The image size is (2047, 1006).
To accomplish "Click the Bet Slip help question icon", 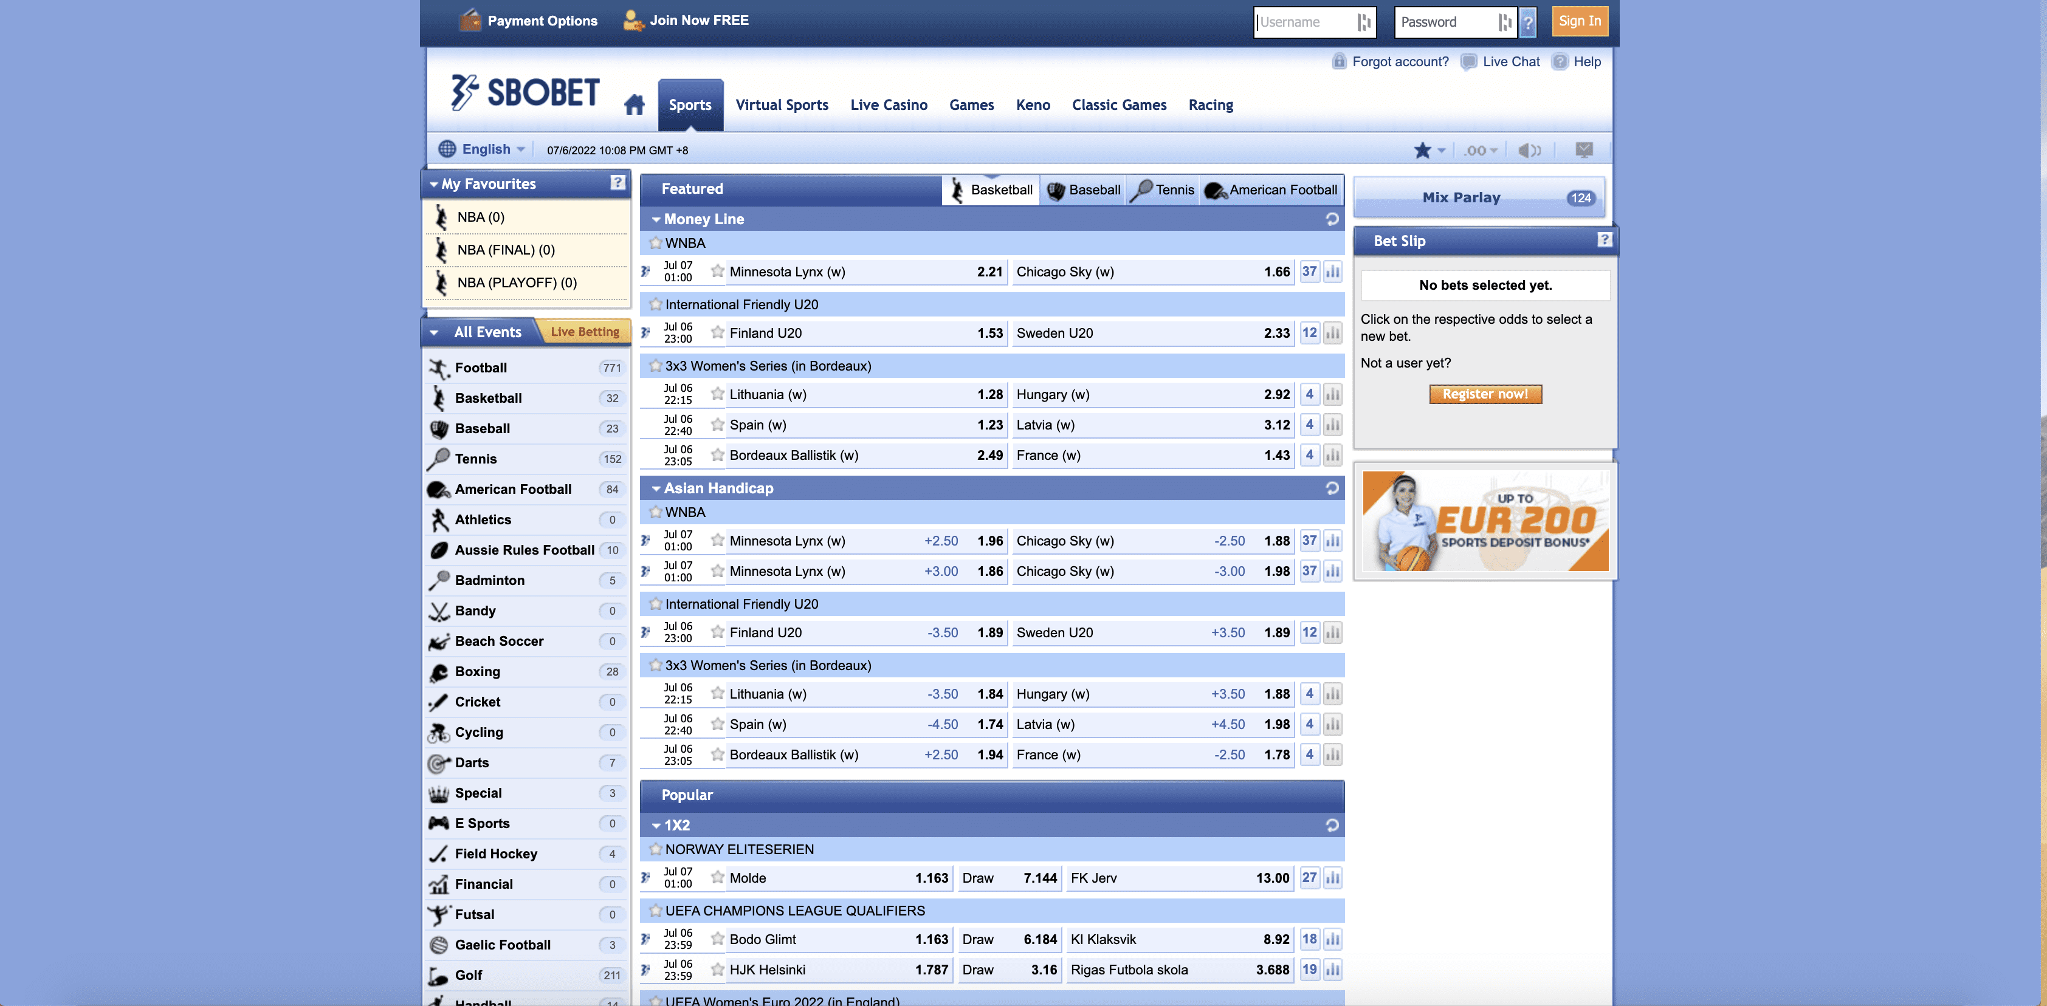I will (x=1603, y=240).
